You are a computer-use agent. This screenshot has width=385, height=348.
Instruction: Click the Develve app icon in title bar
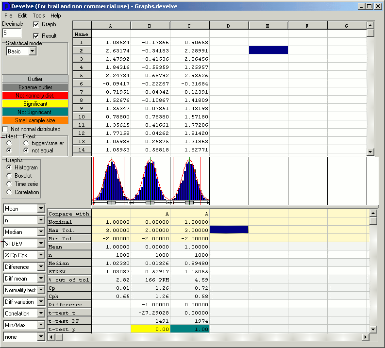point(5,6)
